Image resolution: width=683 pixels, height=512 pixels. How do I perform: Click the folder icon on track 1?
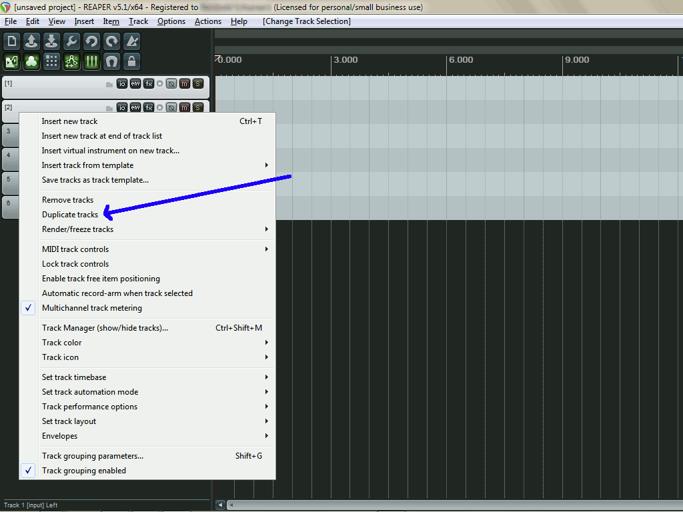click(109, 85)
